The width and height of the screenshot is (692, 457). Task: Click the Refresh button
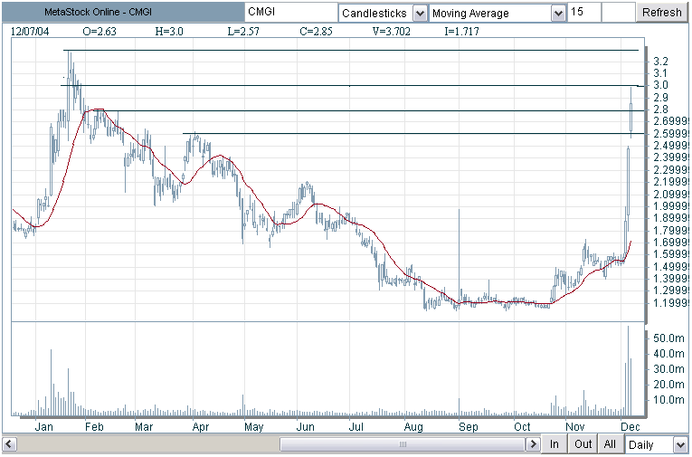tap(661, 13)
